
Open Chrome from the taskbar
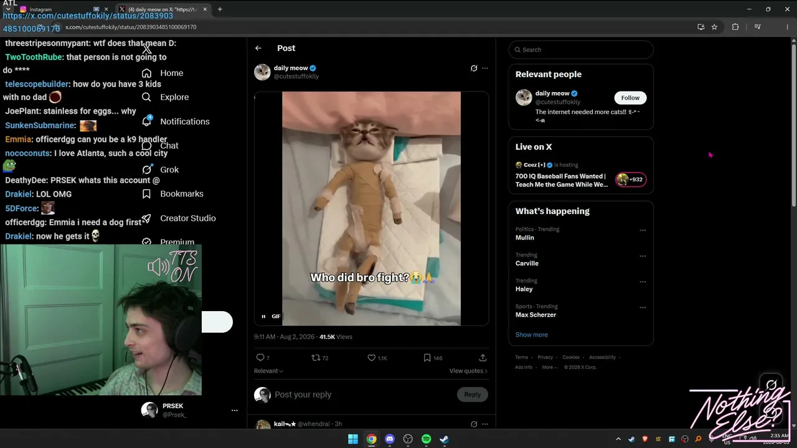pos(371,439)
